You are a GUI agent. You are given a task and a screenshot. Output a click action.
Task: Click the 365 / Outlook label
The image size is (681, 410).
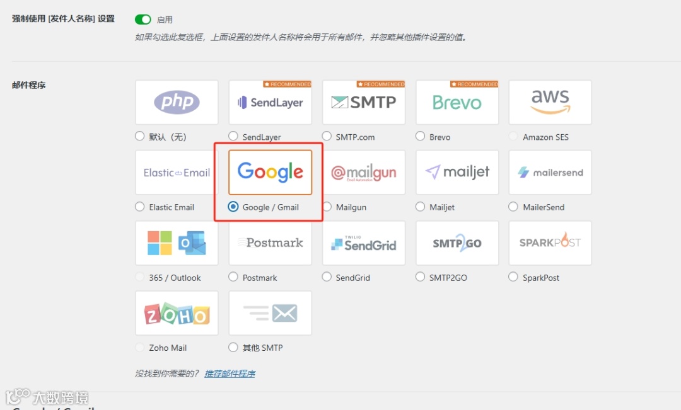point(175,278)
